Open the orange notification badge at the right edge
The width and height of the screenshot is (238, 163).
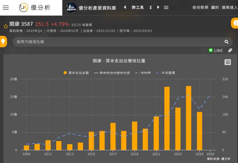click(235, 23)
